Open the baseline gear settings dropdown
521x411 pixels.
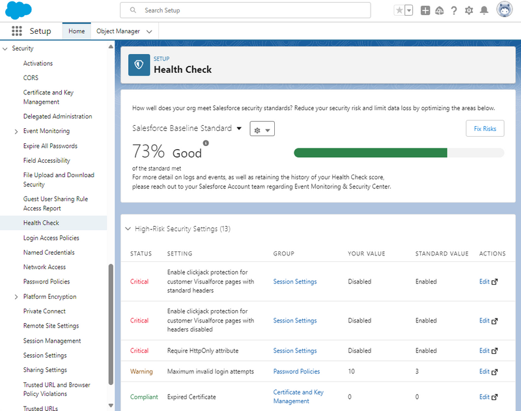point(262,129)
